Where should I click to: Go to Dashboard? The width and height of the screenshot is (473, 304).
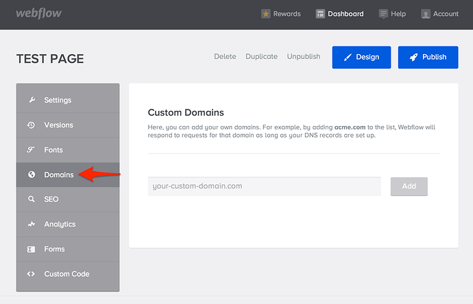pyautogui.click(x=339, y=14)
